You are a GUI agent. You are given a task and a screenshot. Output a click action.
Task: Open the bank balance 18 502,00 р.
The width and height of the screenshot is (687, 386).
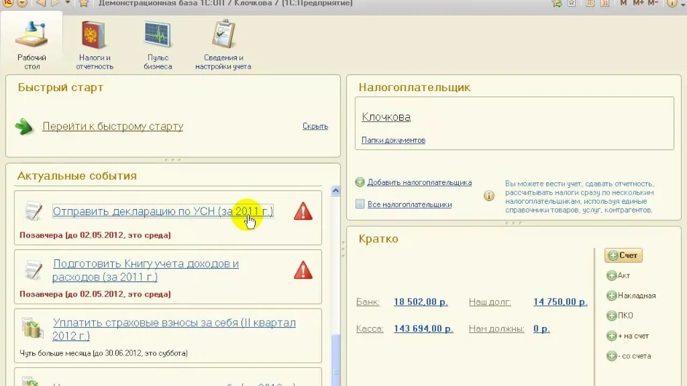click(421, 302)
